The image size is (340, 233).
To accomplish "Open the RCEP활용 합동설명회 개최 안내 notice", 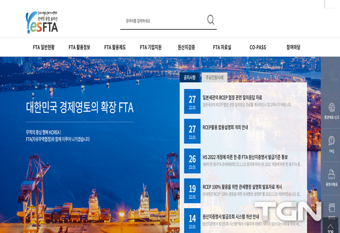I will coord(225,128).
